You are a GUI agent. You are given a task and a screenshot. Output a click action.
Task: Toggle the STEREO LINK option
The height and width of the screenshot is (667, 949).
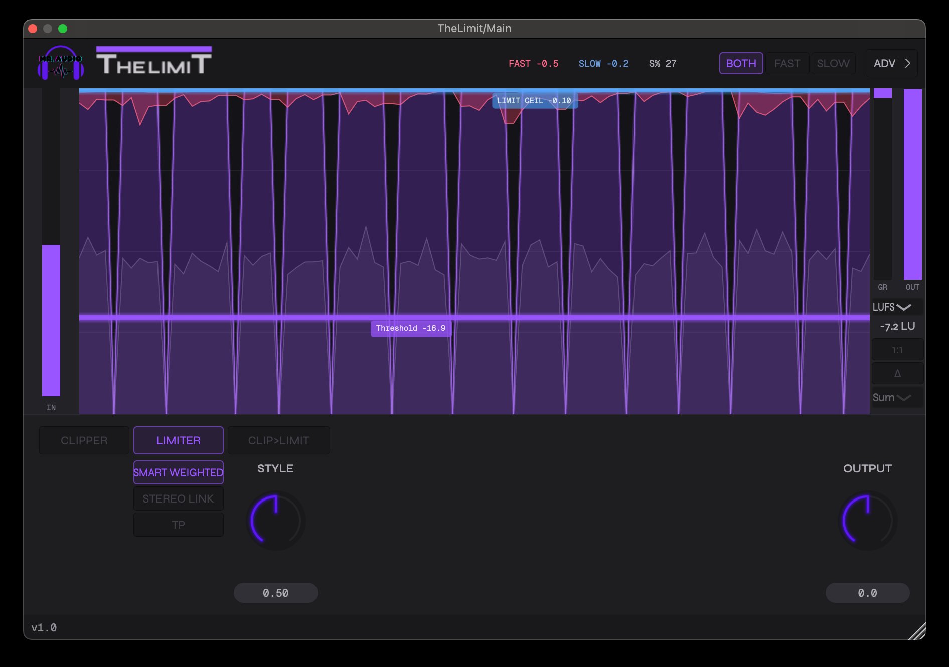click(178, 498)
